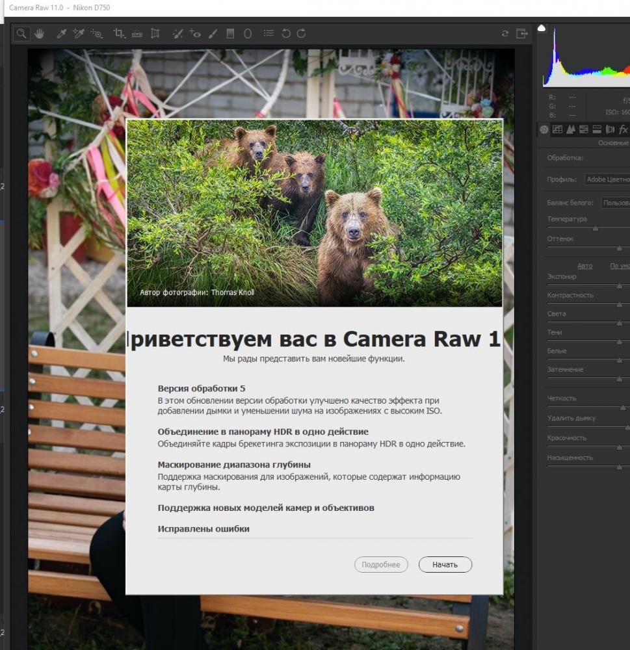Click the Температура slider handle
630x650 pixels.
pos(596,228)
